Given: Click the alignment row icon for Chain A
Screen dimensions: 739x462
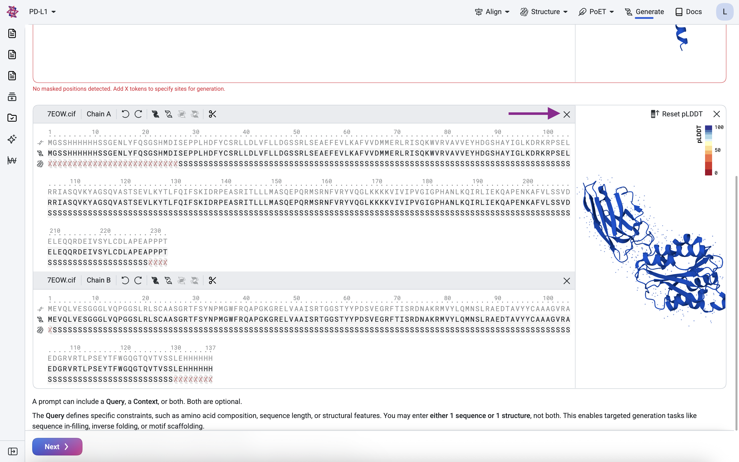Looking at the screenshot, I should pos(40,143).
